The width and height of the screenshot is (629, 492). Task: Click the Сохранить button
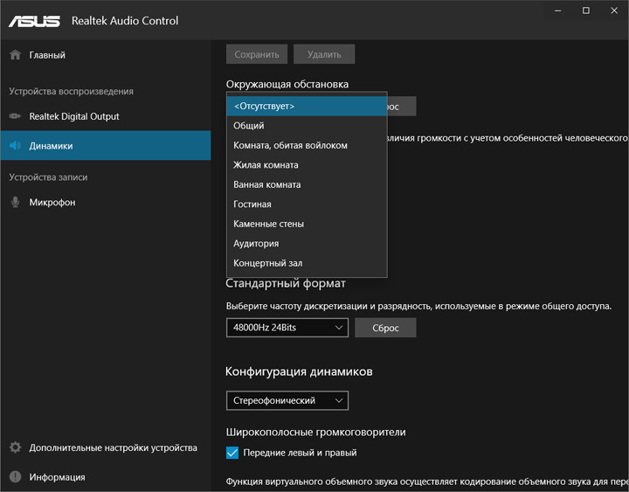pyautogui.click(x=257, y=54)
